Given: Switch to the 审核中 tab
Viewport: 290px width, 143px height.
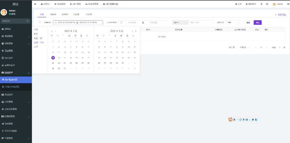Looking at the screenshot, I should coord(53,14).
